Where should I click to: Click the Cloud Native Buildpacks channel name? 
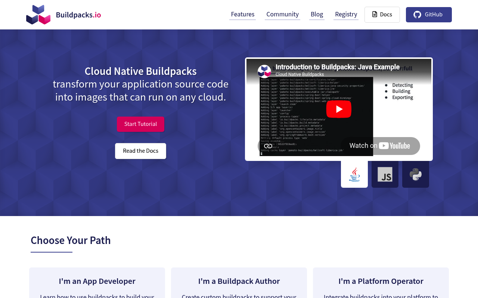(x=299, y=74)
